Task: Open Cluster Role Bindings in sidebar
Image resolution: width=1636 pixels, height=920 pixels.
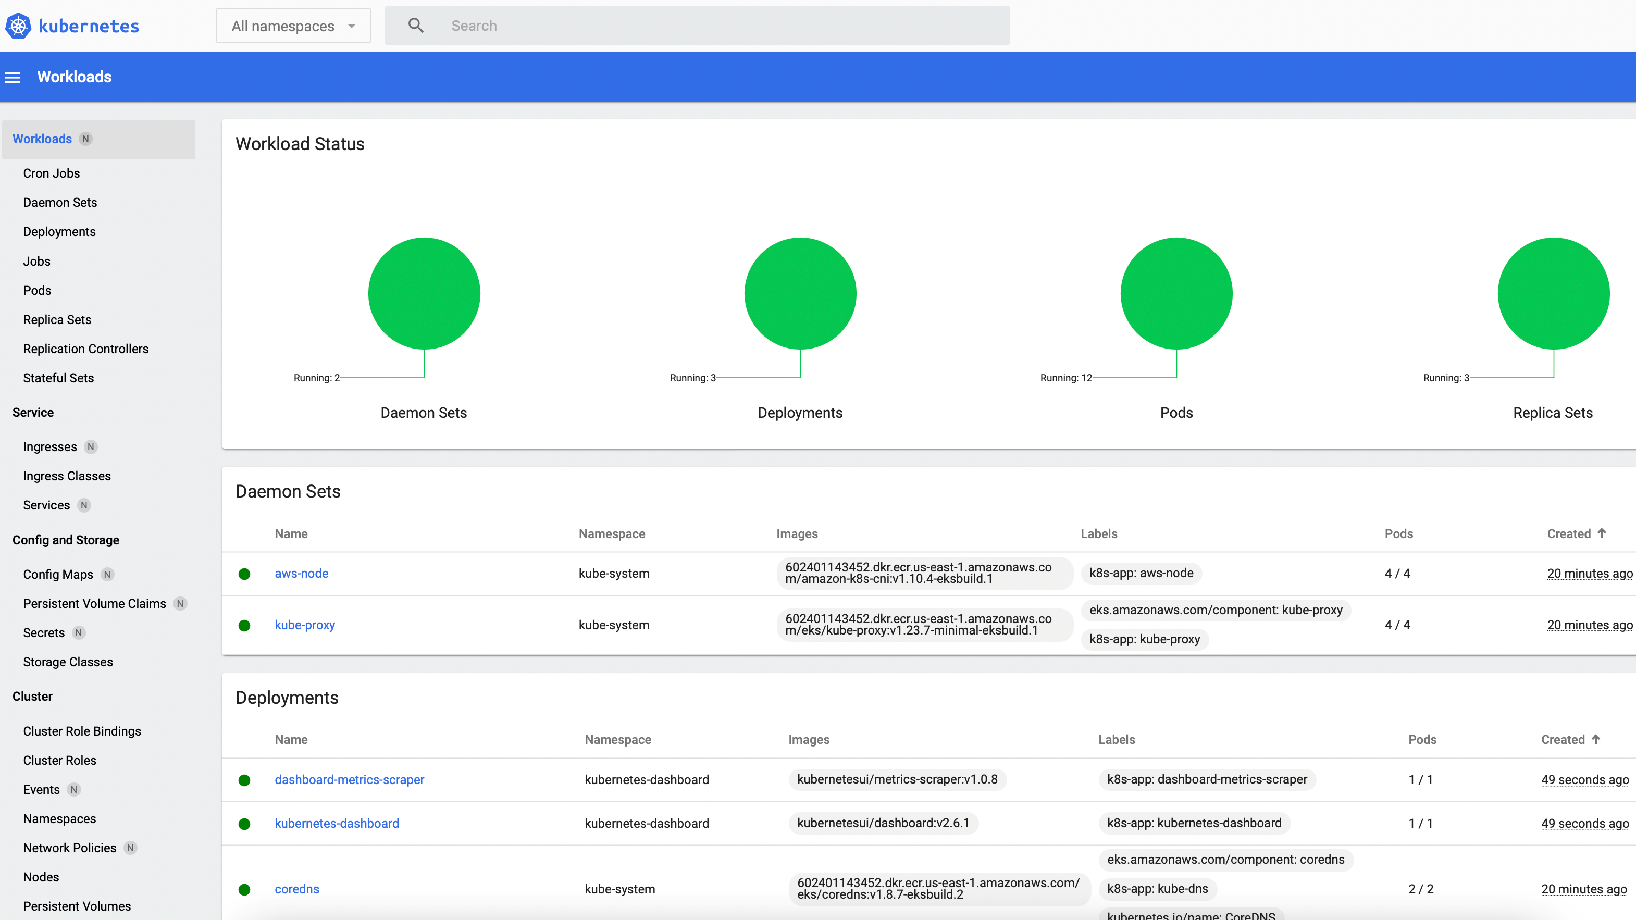Action: coord(82,731)
